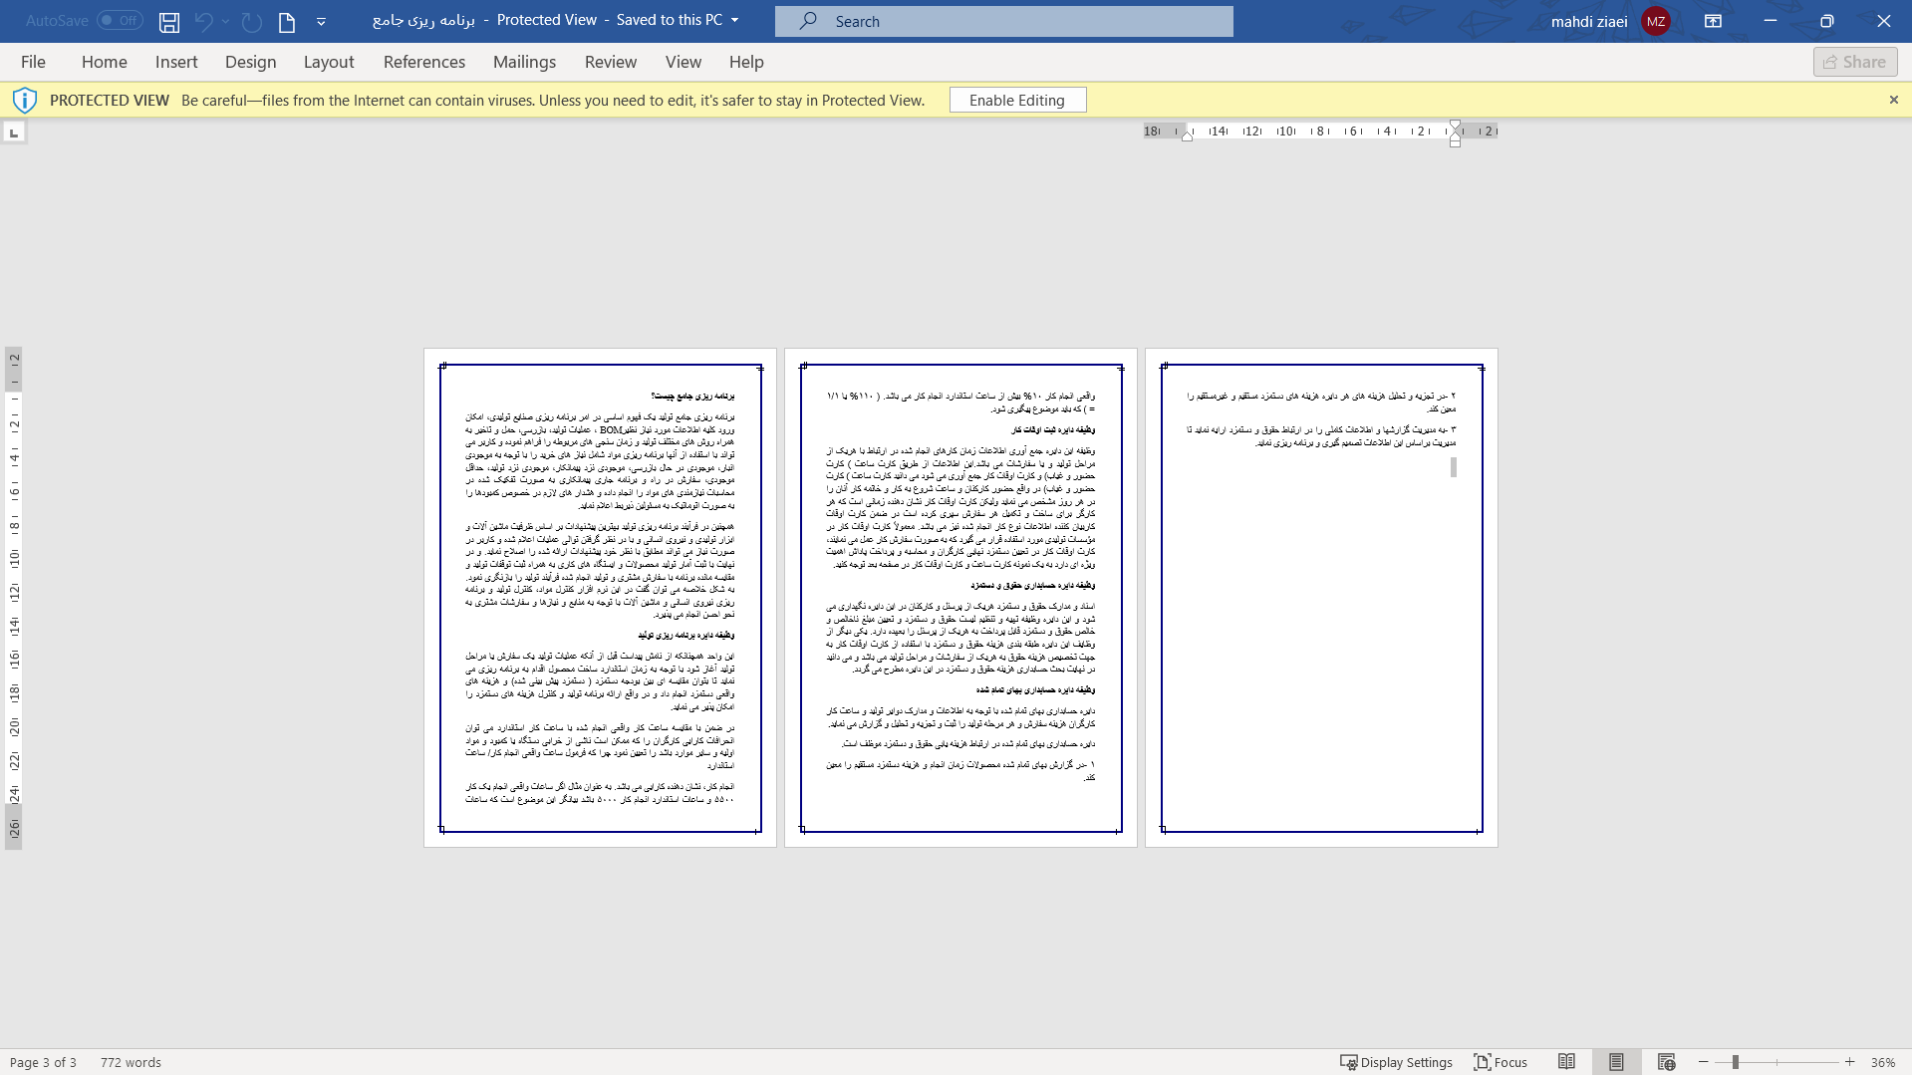Click the Zoom In plus button
Image resolution: width=1912 pixels, height=1075 pixels.
[1850, 1062]
